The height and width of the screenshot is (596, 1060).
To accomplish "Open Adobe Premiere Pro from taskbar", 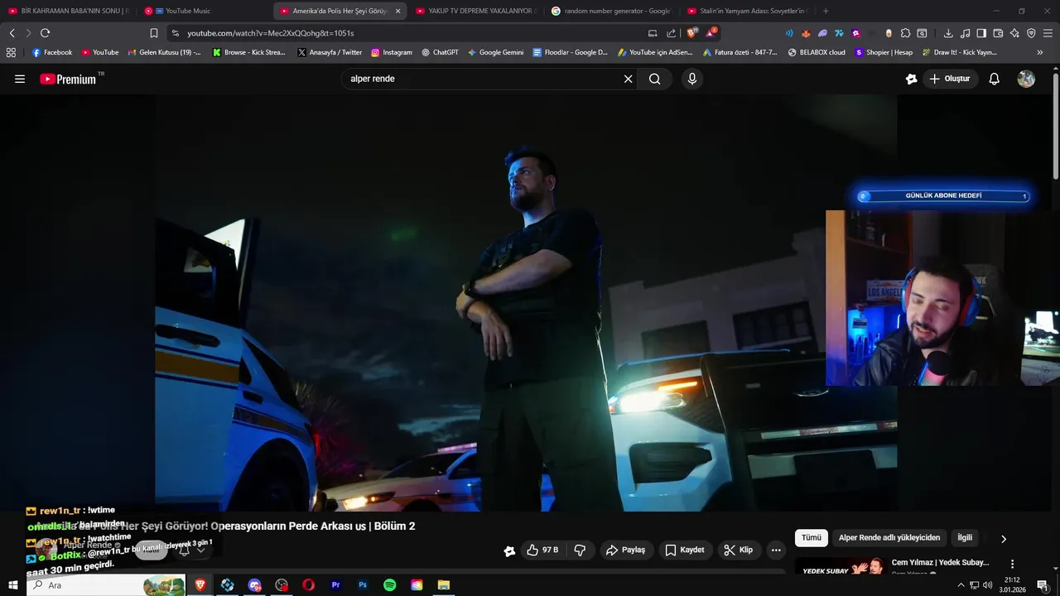I will [x=335, y=585].
